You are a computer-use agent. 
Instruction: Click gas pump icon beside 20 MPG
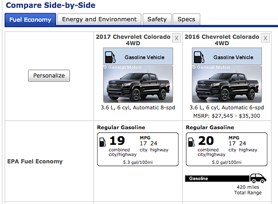(x=191, y=142)
